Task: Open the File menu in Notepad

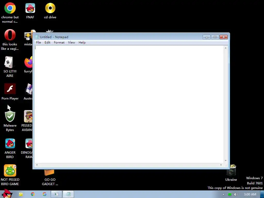Action: pyautogui.click(x=38, y=43)
